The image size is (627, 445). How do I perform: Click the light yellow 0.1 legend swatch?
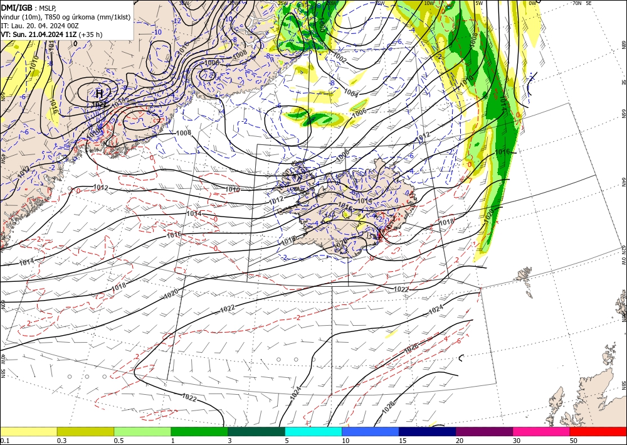tap(28, 431)
